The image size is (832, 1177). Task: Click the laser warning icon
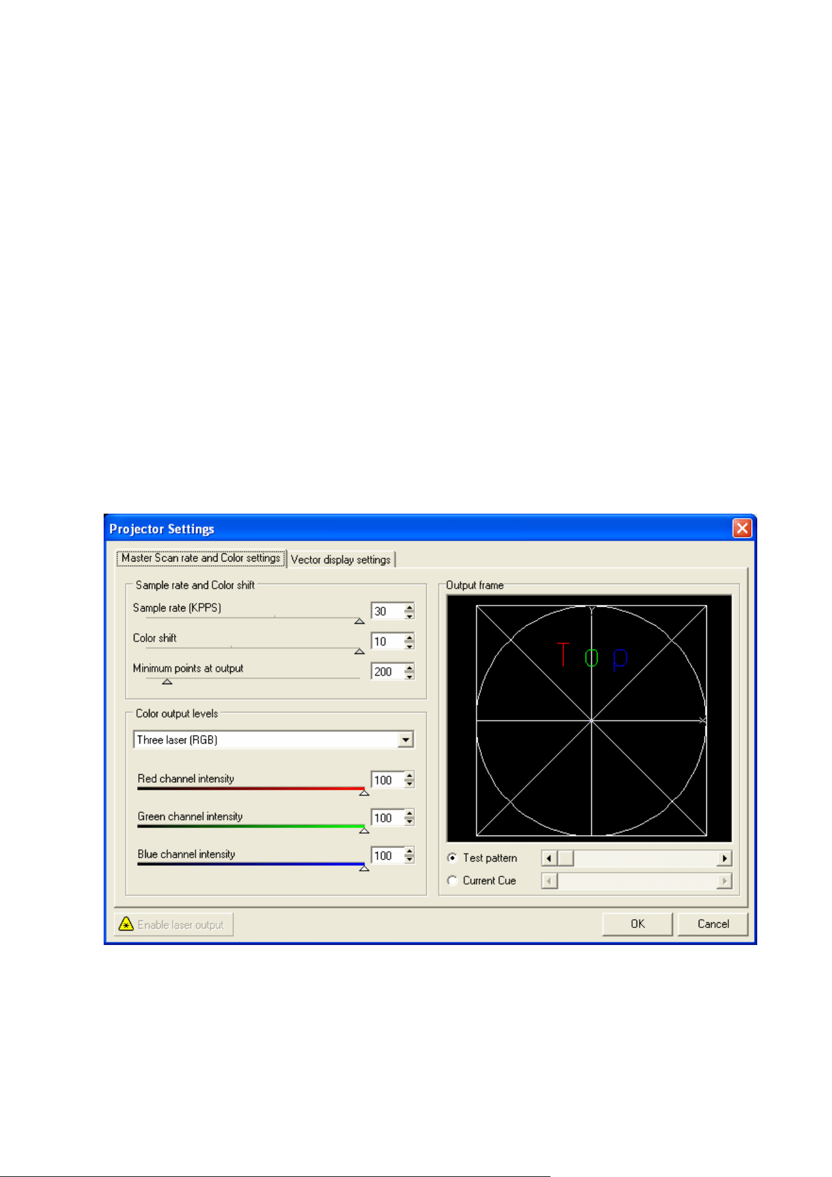tap(126, 924)
